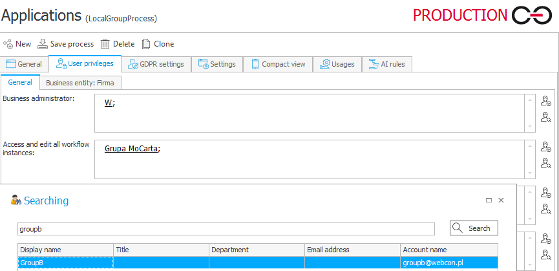Viewport: 559px width, 271px height.
Task: Sort results by Title column
Action: click(x=161, y=250)
